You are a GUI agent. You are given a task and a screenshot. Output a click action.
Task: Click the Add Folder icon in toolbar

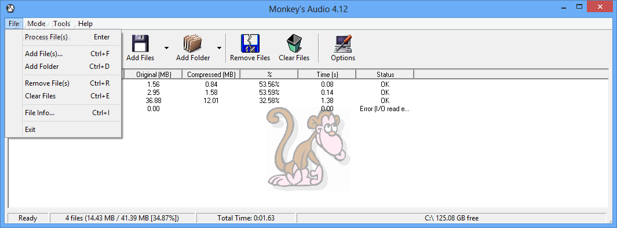click(x=192, y=43)
